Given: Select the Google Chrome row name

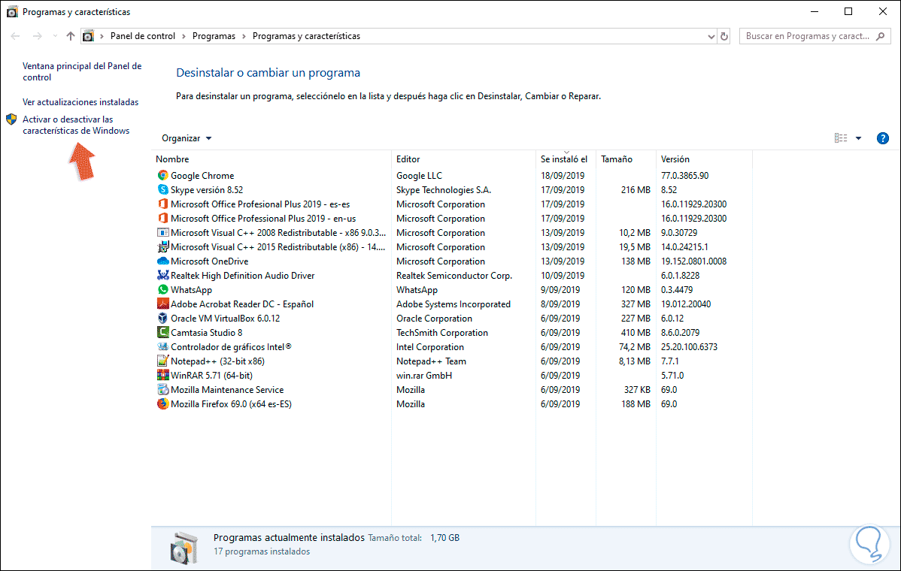Looking at the screenshot, I should tap(202, 176).
